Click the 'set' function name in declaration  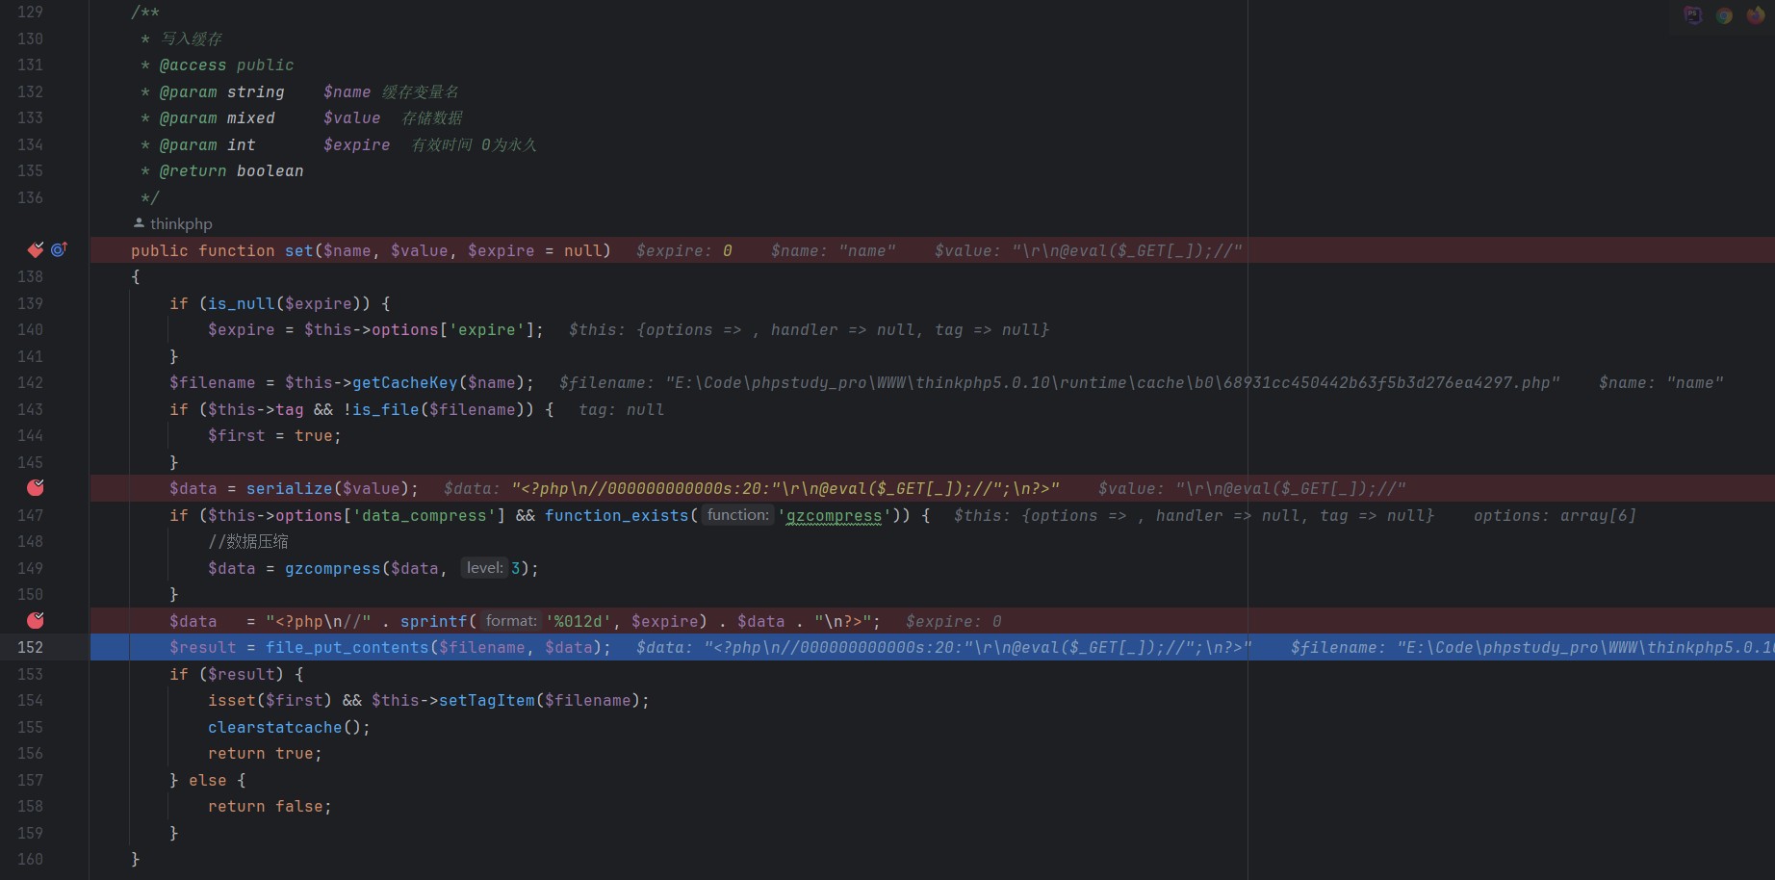tap(298, 250)
